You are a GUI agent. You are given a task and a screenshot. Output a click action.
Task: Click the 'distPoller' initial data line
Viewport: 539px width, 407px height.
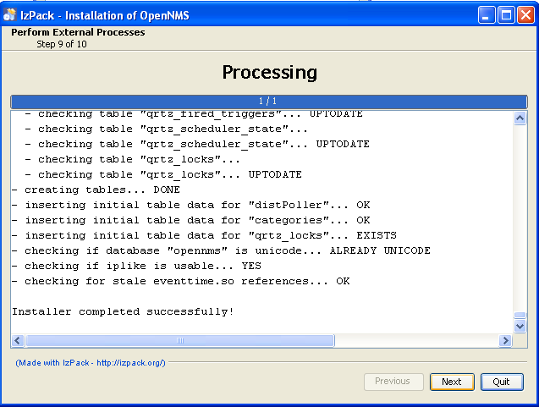click(x=190, y=205)
